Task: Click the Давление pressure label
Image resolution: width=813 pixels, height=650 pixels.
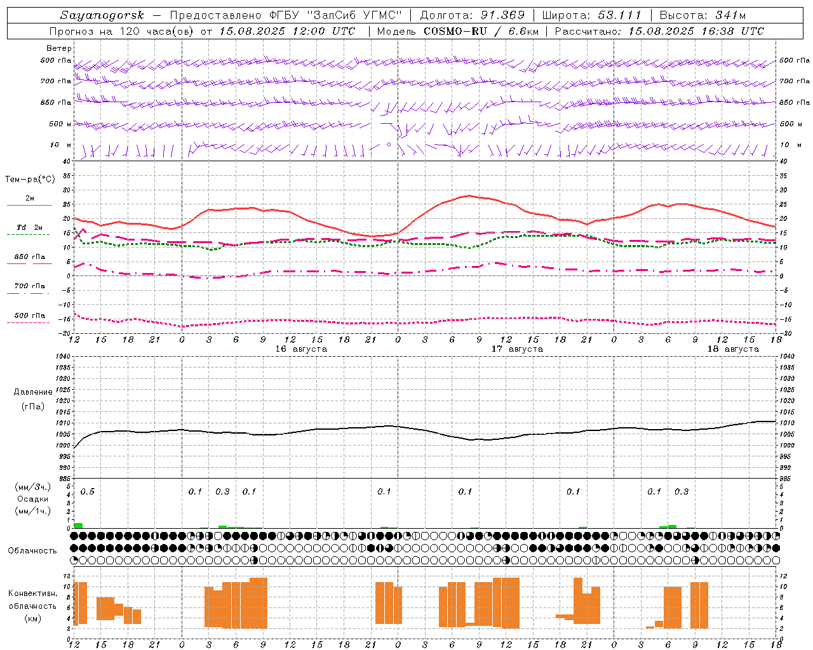Action: pos(33,392)
